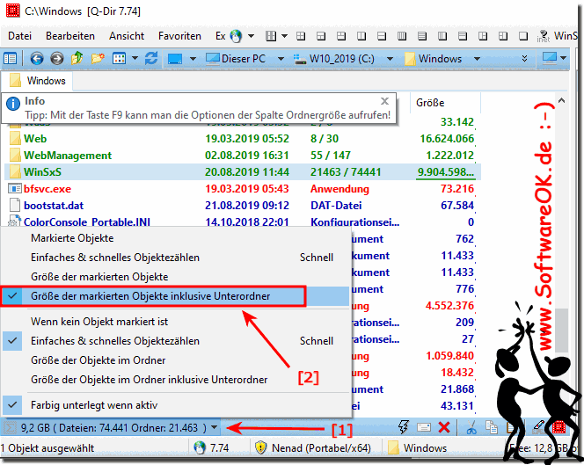Open dropdown arrow beside 9,2 GB status

pos(214,427)
